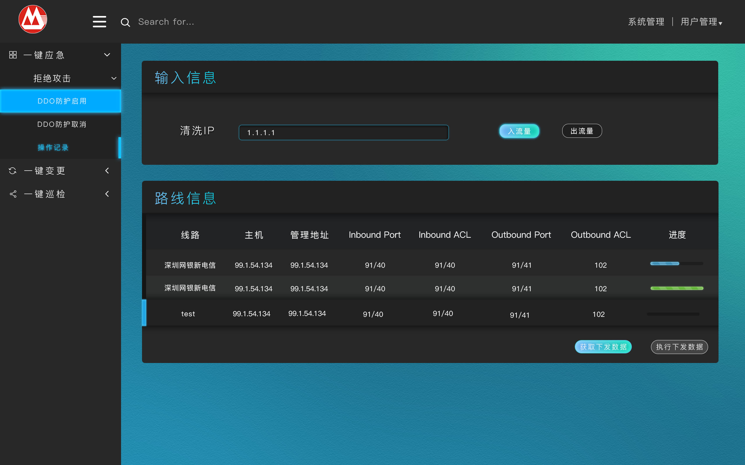Screen dimensions: 745x465
Task: Click the one-click change panel icon
Action: click(x=13, y=171)
